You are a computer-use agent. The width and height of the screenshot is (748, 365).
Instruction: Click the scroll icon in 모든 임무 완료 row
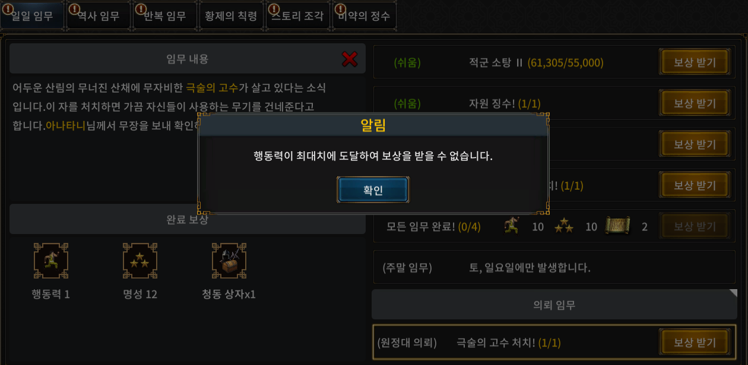tap(617, 226)
